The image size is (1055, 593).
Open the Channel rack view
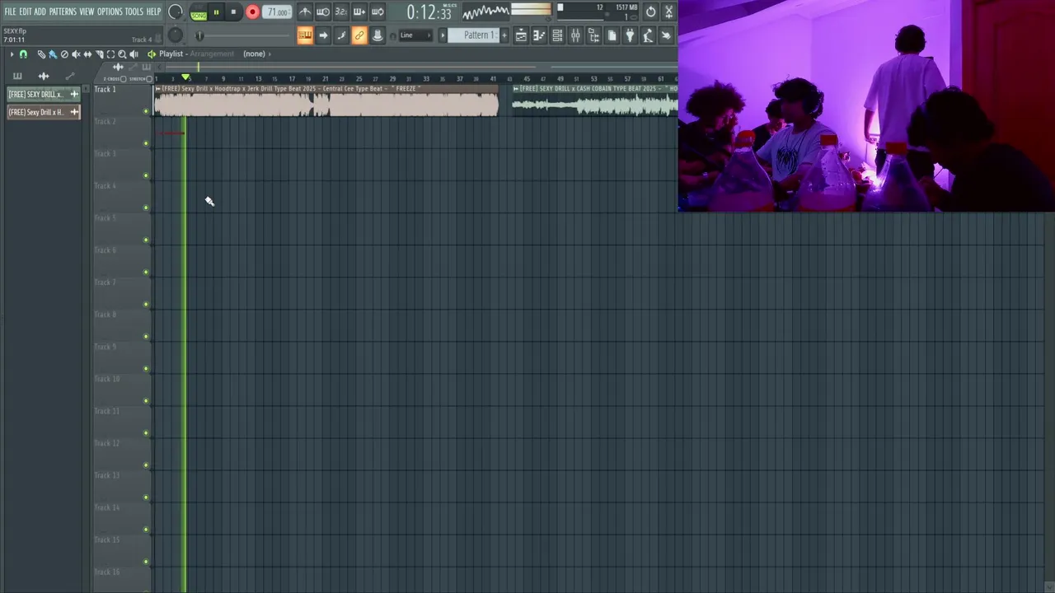pyautogui.click(x=557, y=35)
